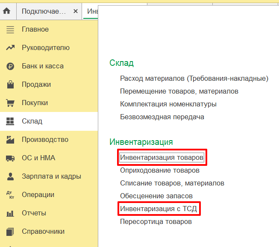Open the Склад section in sidebar
The width and height of the screenshot is (279, 247).
[32, 121]
